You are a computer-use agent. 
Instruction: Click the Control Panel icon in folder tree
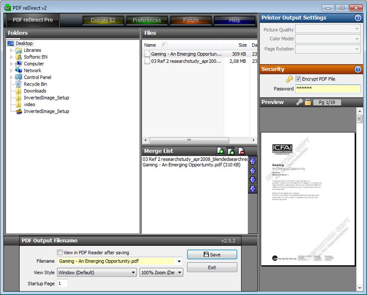coord(19,77)
